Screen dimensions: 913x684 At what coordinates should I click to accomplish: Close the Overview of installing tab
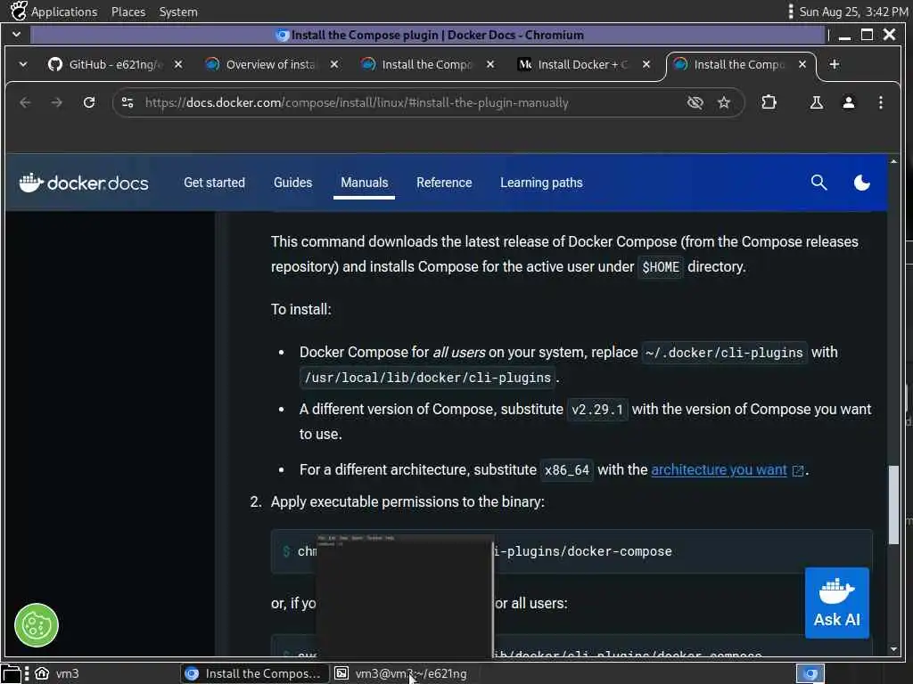pyautogui.click(x=334, y=64)
